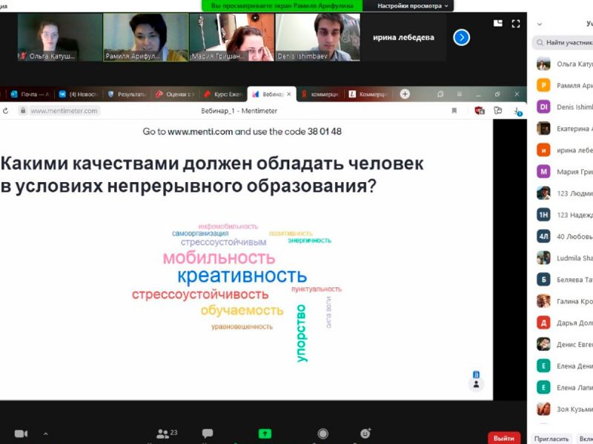Click the red Выйти button
Screen dimensions: 593x444
[504, 438]
